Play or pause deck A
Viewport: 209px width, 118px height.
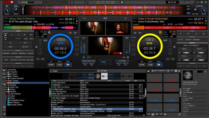pyautogui.click(x=68, y=65)
